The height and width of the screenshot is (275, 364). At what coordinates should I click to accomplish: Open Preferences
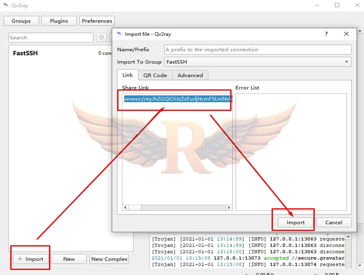coord(97,21)
